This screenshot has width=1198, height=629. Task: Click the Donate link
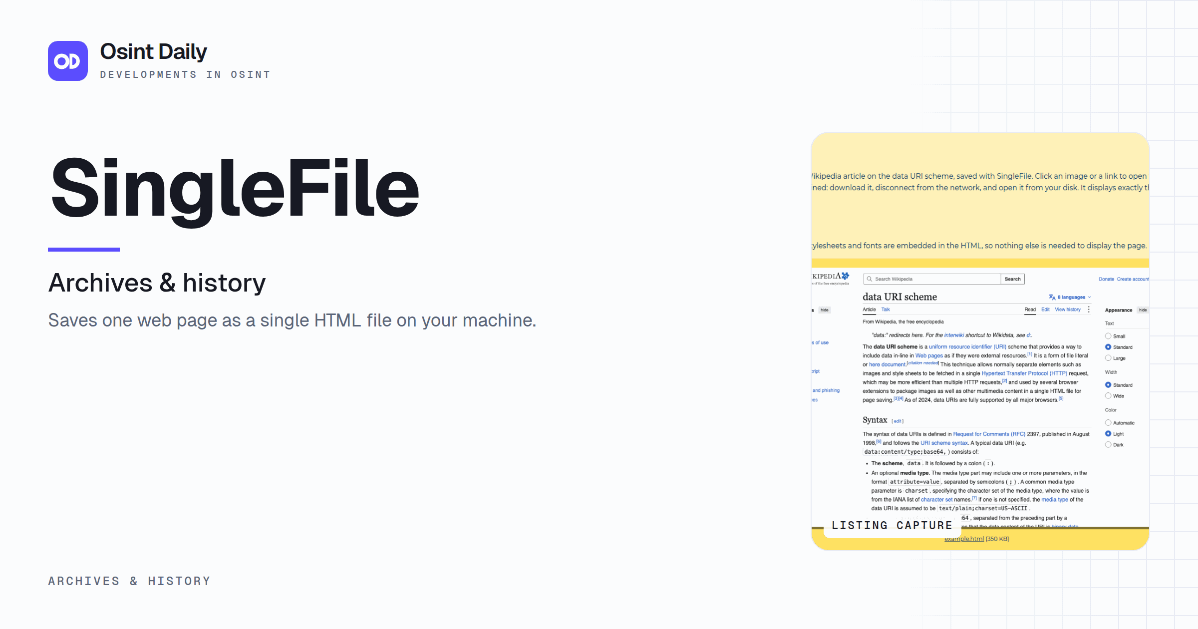(x=1106, y=279)
